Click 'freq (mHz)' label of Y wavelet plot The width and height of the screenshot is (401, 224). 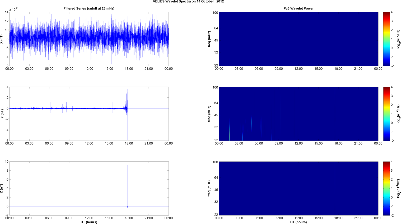coord(209,114)
